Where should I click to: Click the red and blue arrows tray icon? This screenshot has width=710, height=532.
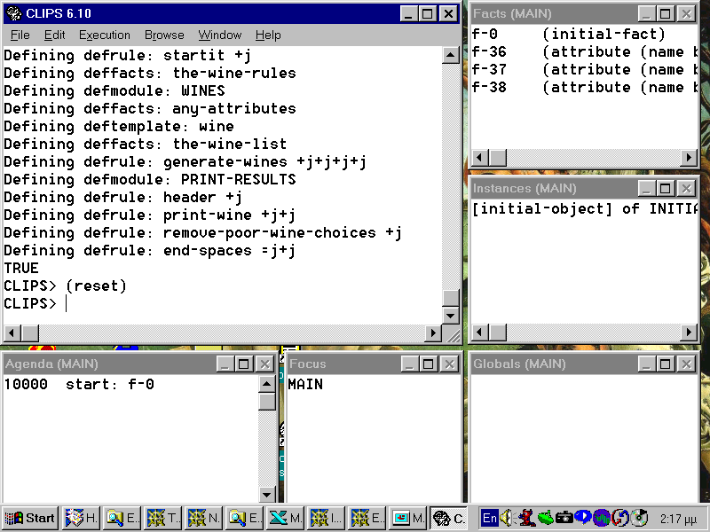(x=620, y=518)
